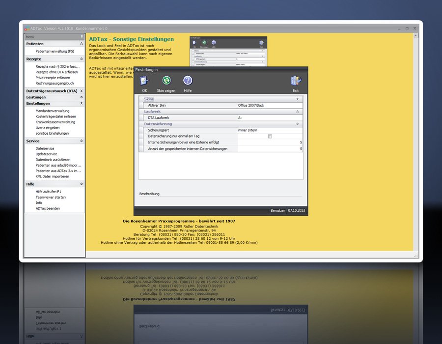Click the DTA Laufwerk value field A:
The image size is (442, 344).
point(270,118)
